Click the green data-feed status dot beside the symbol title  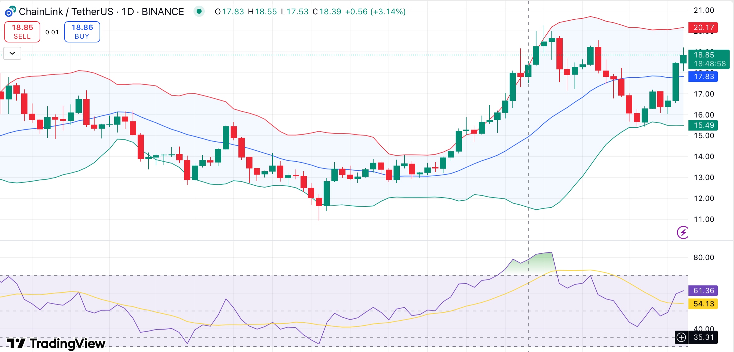[199, 12]
